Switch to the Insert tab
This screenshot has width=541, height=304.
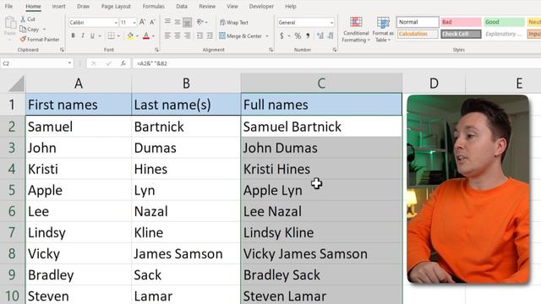click(x=58, y=6)
